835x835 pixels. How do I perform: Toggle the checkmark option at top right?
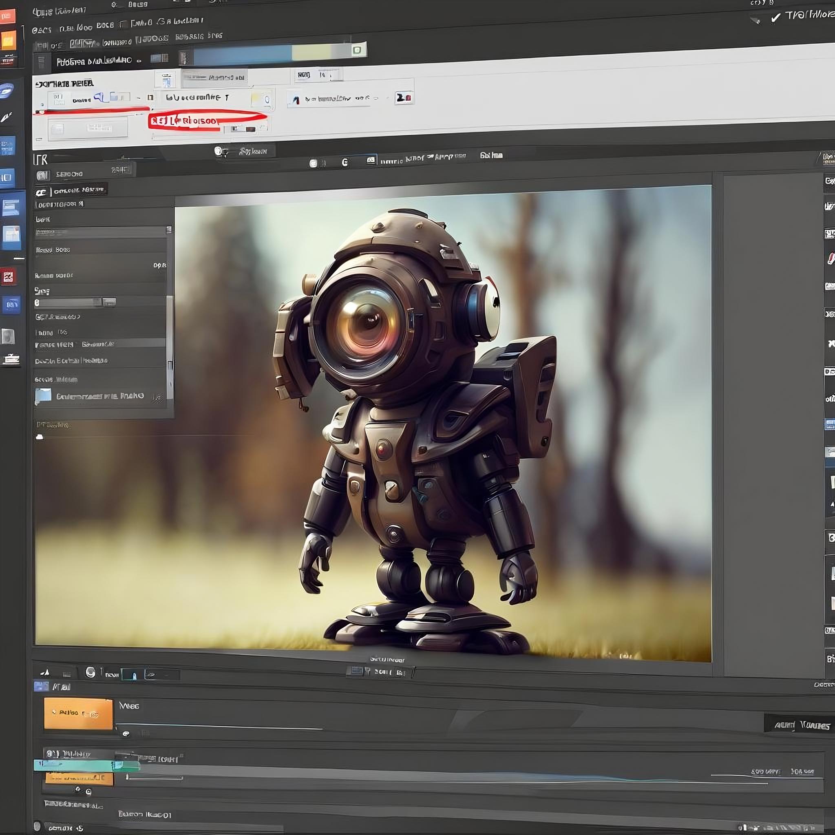point(776,17)
